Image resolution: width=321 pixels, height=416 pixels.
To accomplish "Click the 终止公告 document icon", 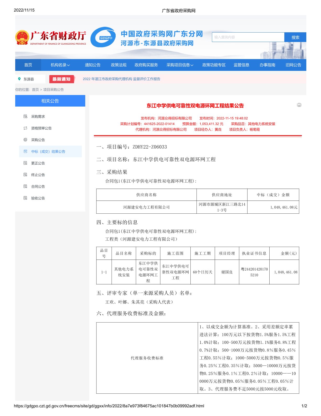I will point(25,175).
